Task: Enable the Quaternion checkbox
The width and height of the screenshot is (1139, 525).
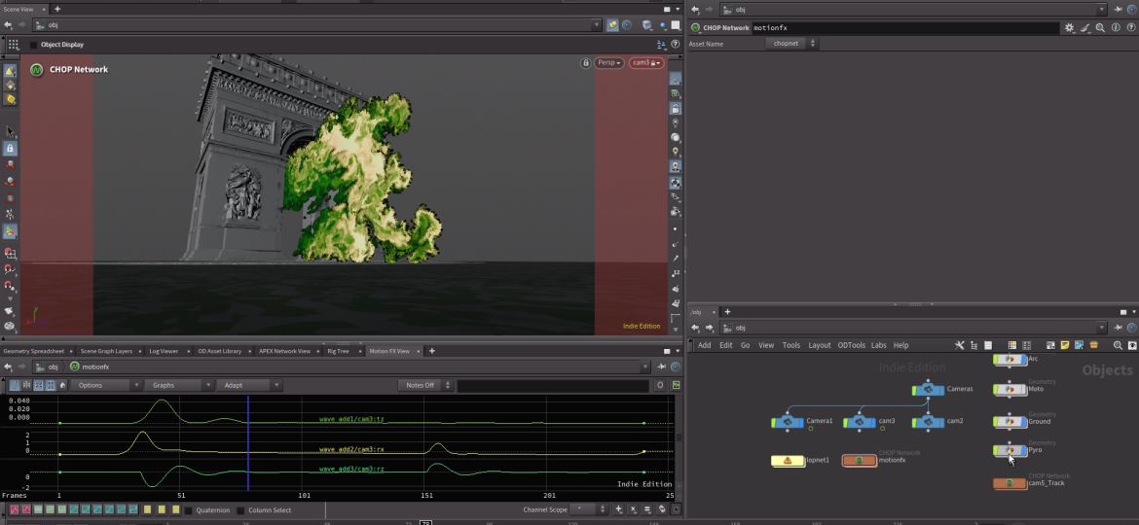Action: [x=189, y=509]
